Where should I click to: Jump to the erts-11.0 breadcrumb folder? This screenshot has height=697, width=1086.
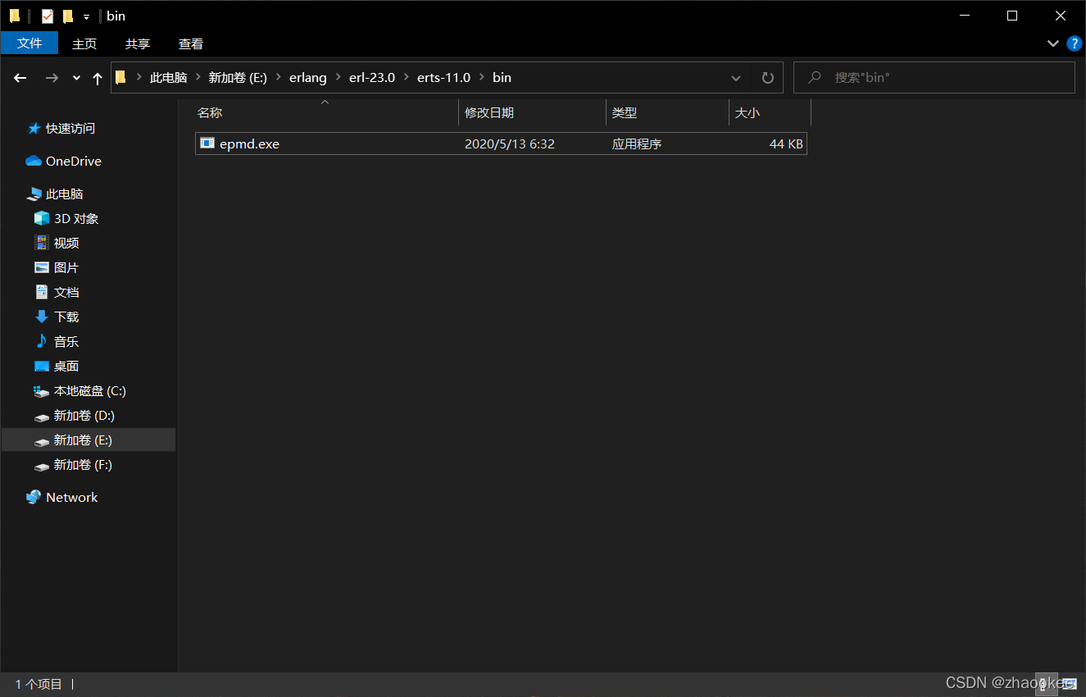point(444,78)
